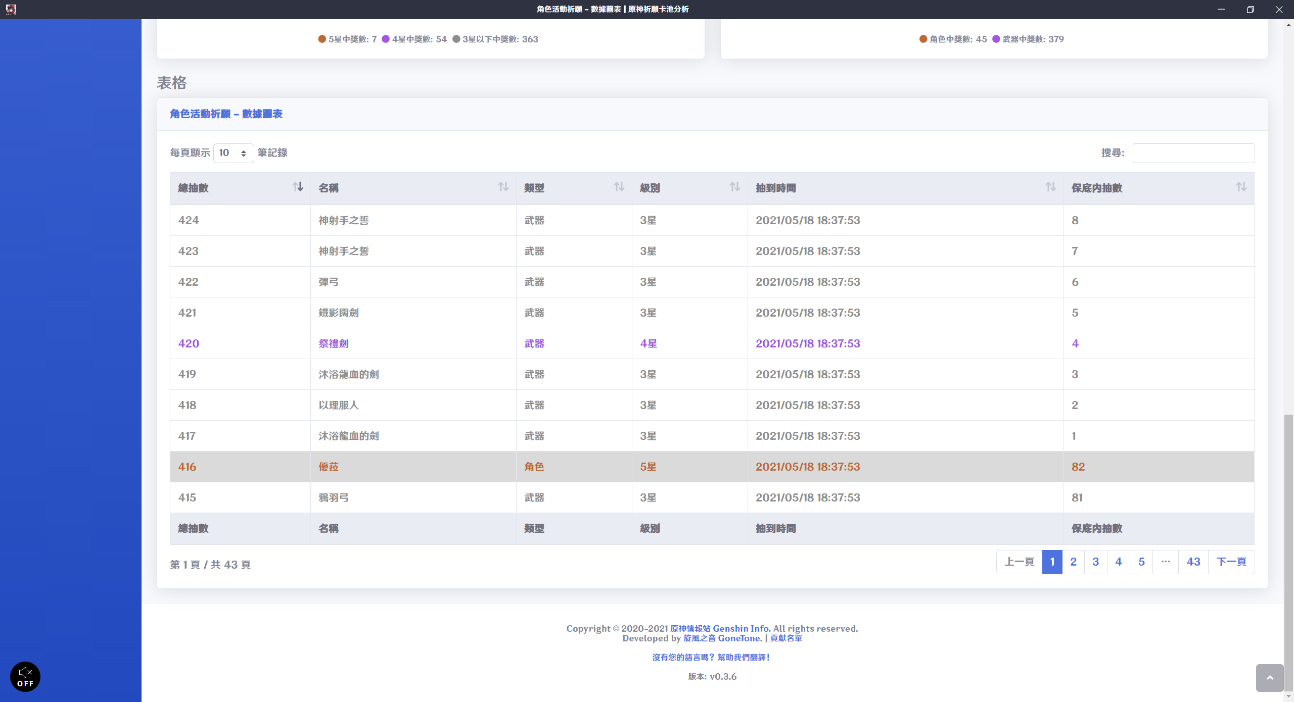This screenshot has width=1294, height=702.
Task: Sort table by 總抽數 column arrows
Action: click(x=298, y=187)
